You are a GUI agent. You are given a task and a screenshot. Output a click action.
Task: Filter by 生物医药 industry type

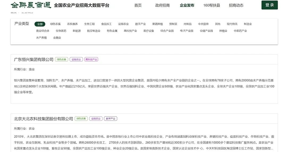pos(61,31)
